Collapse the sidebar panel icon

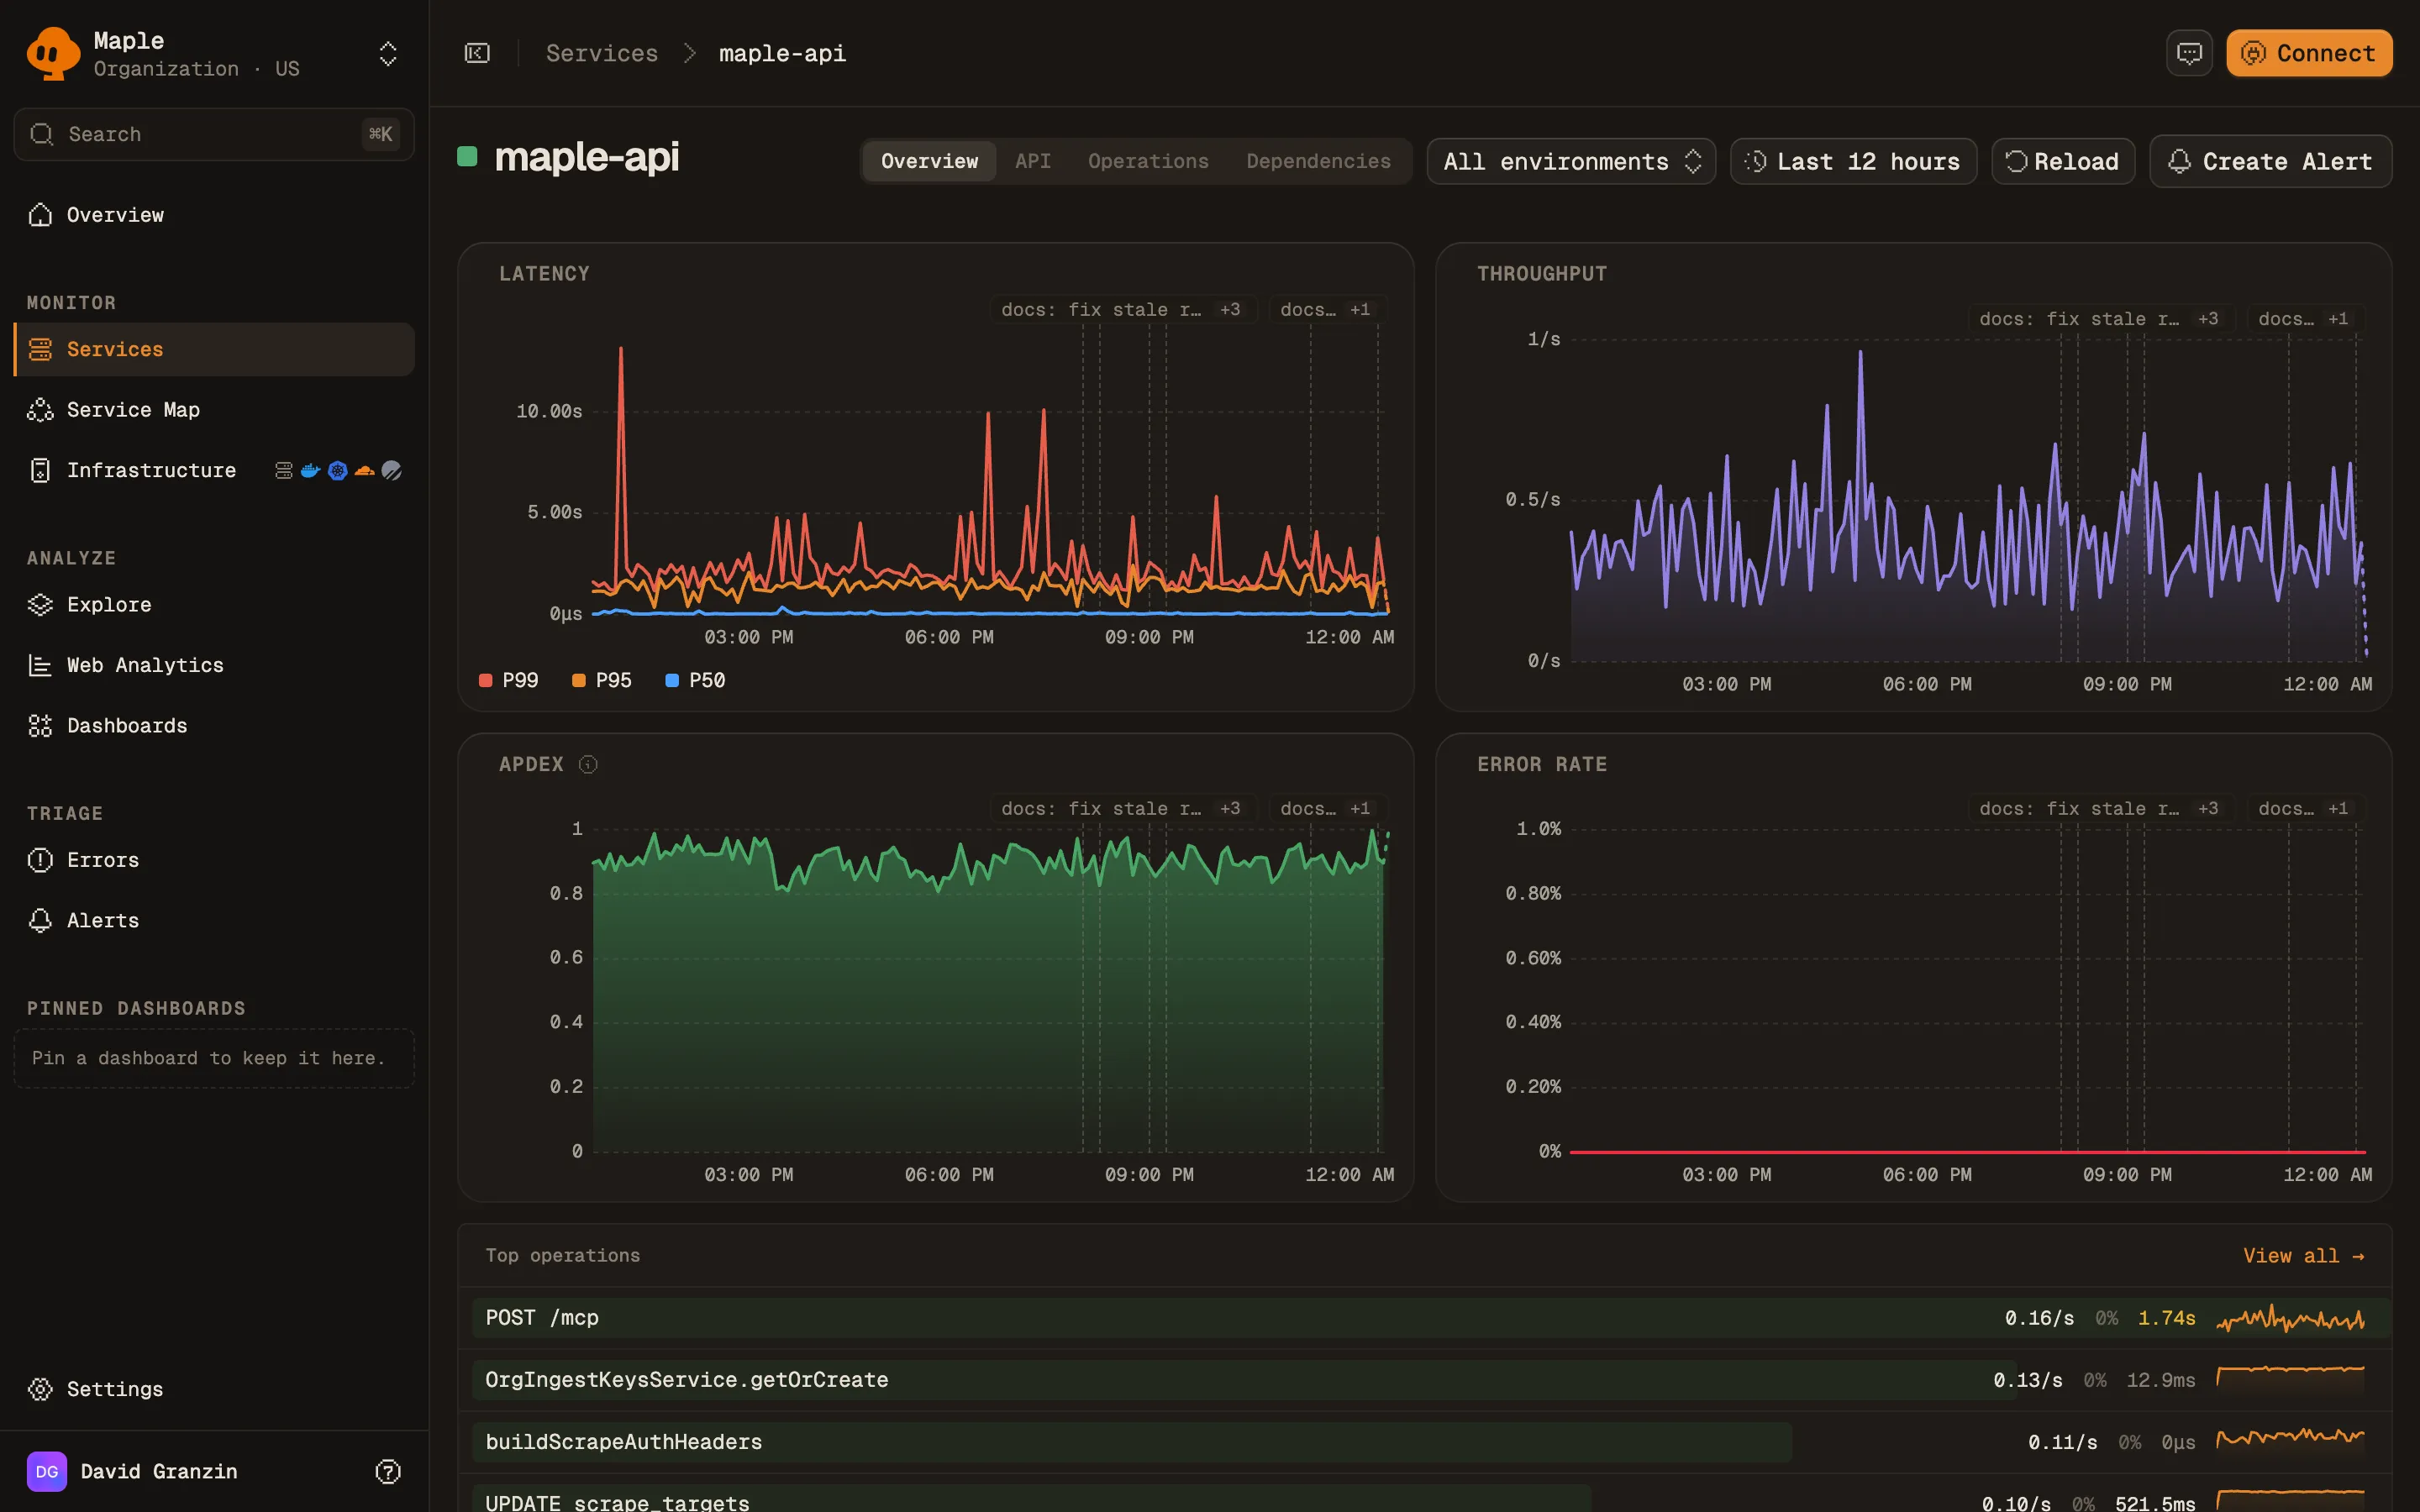click(477, 53)
